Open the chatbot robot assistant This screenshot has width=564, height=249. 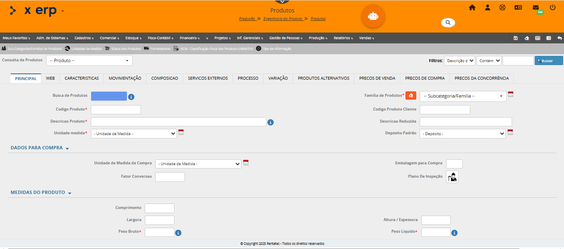pyautogui.click(x=373, y=16)
